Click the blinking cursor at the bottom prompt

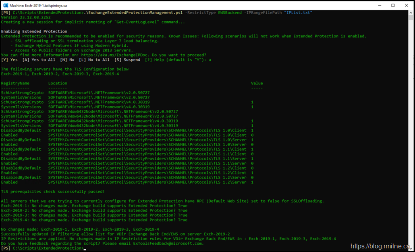(85, 248)
